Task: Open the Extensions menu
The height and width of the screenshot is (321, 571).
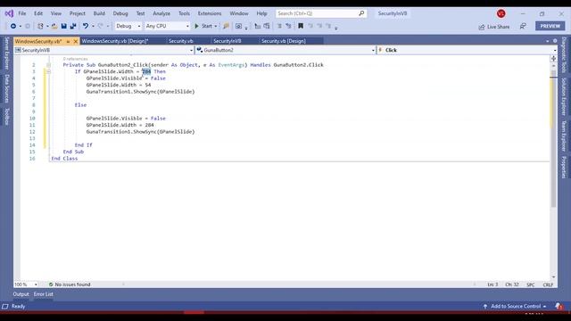Action: [210, 13]
